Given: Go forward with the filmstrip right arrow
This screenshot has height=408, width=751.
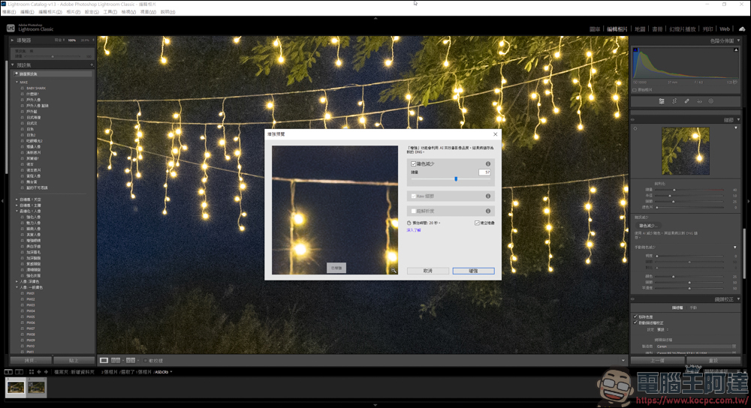Looking at the screenshot, I should (x=47, y=372).
